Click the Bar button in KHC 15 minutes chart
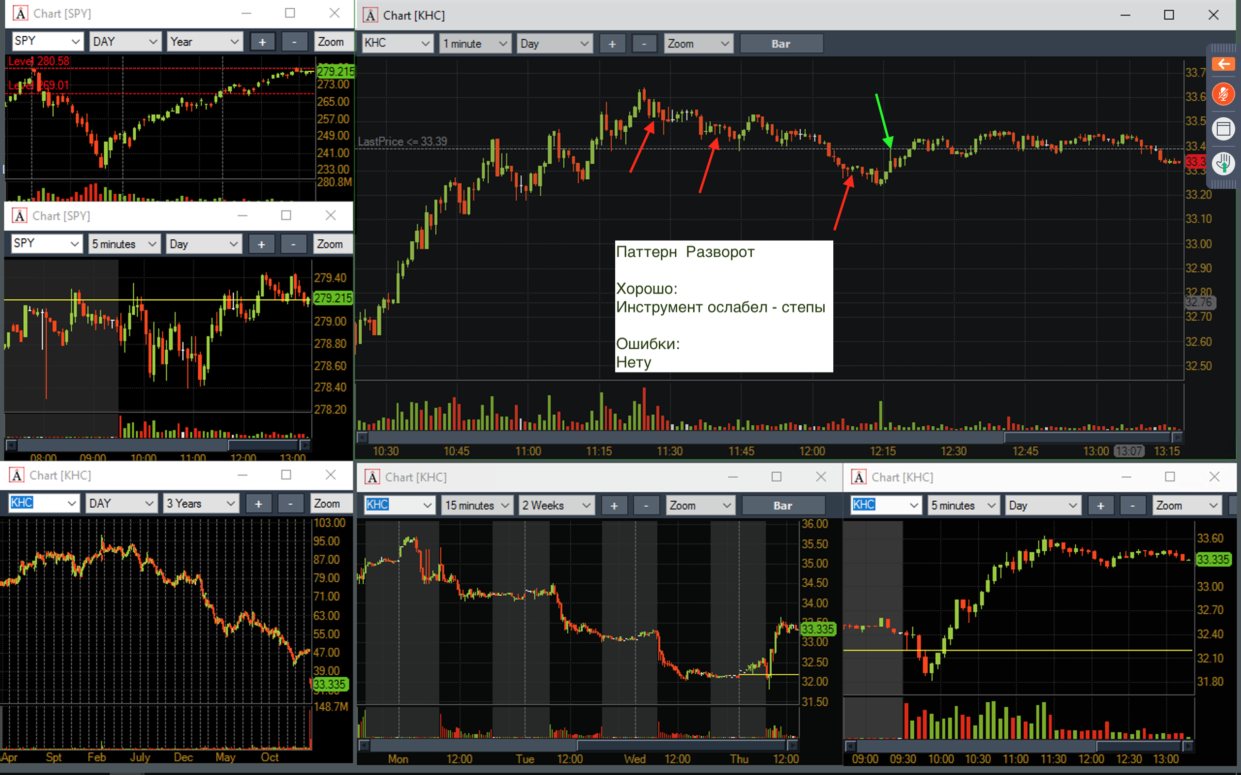Image resolution: width=1241 pixels, height=775 pixels. coord(783,506)
